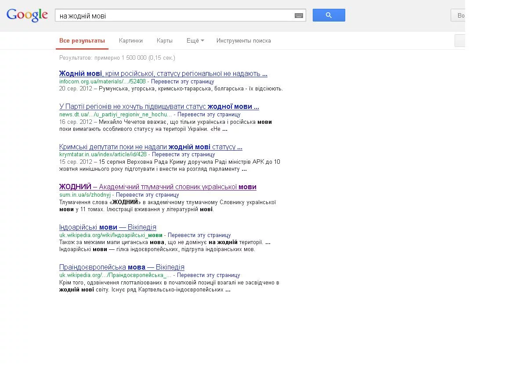Screen dimensions: 506x367
Task: Switch to the Карты tab
Action: [x=165, y=41]
